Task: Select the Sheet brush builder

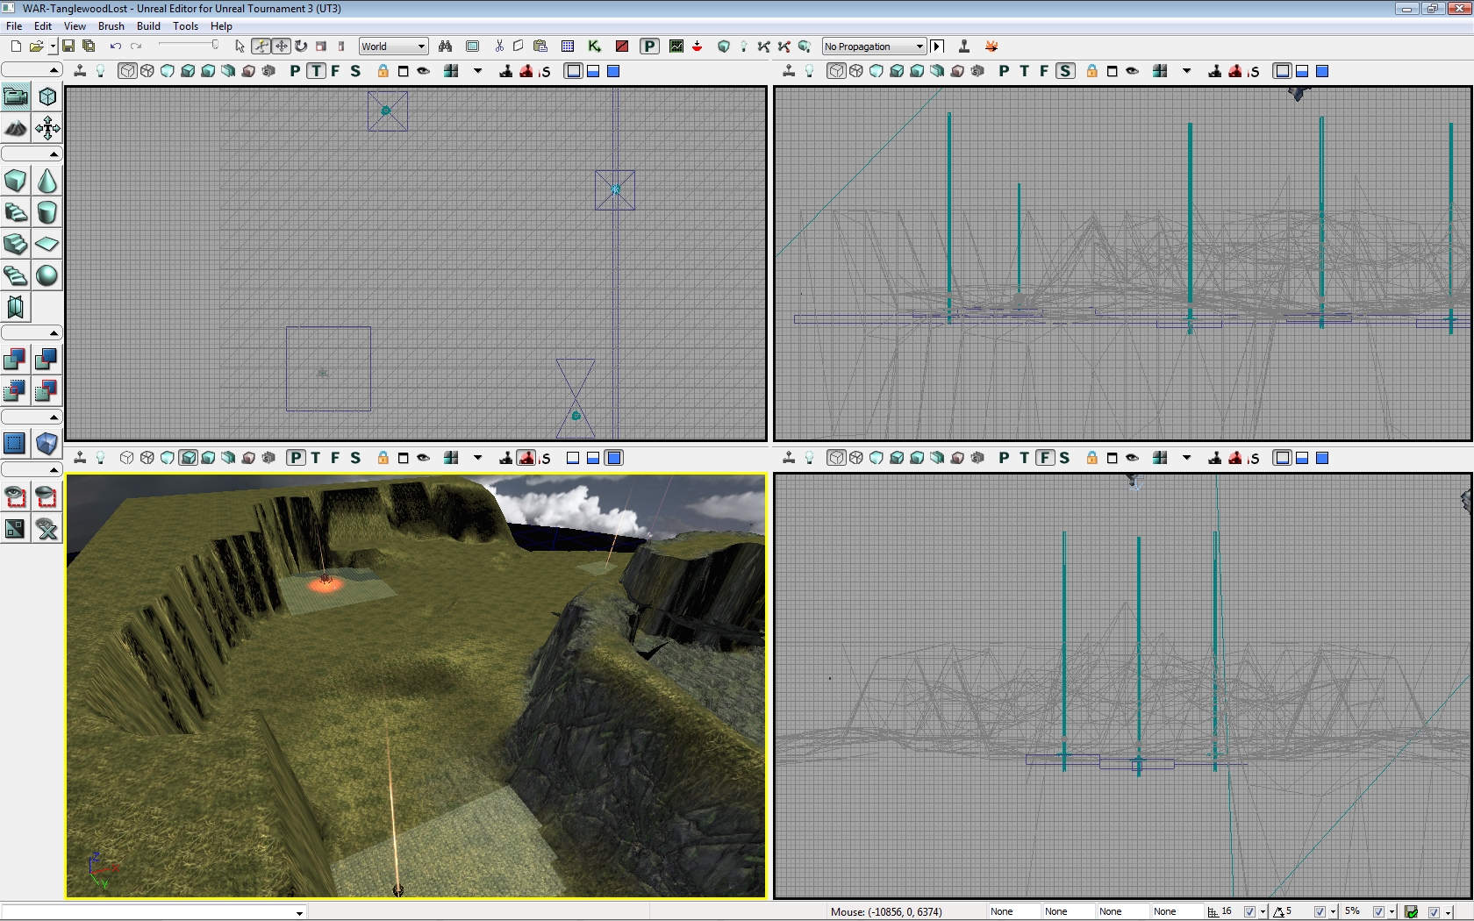Action: pyautogui.click(x=47, y=244)
